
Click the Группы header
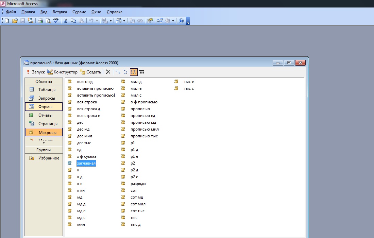click(44, 150)
